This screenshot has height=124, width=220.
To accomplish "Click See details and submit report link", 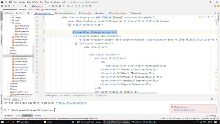I will click(x=185, y=110).
